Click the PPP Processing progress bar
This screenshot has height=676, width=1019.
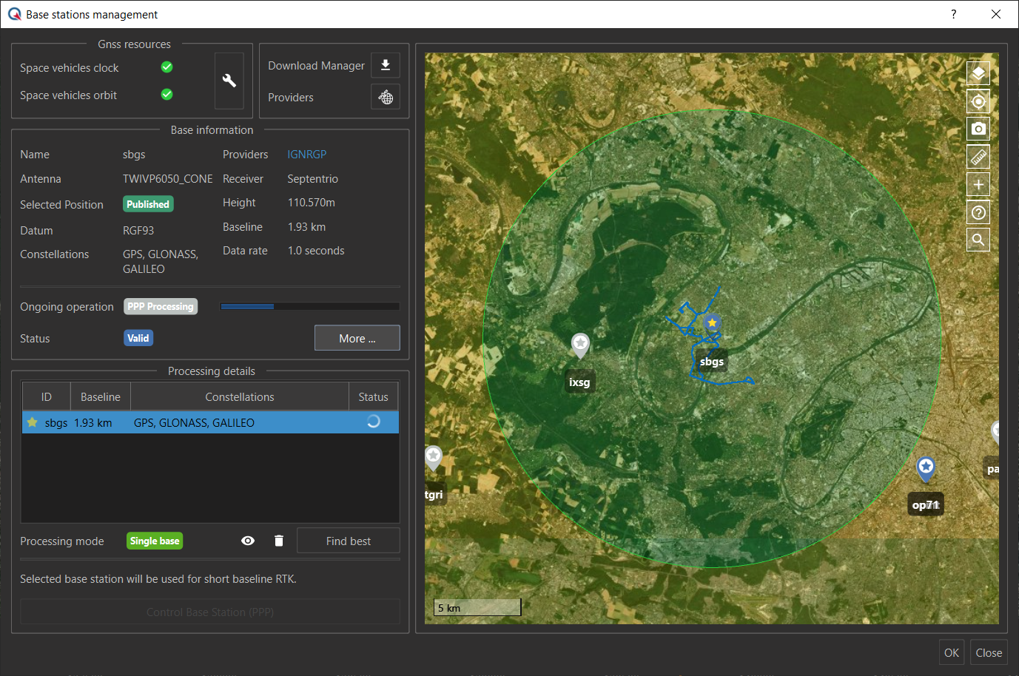(x=309, y=306)
